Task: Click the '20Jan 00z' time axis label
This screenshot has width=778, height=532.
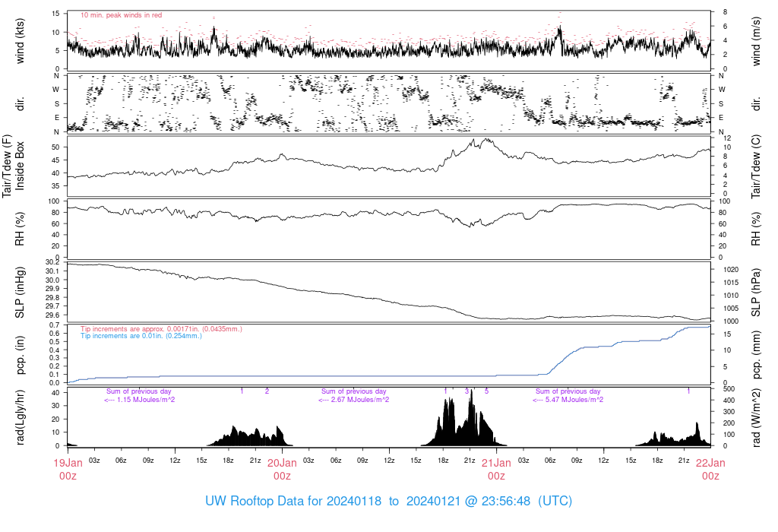Action: point(282,469)
